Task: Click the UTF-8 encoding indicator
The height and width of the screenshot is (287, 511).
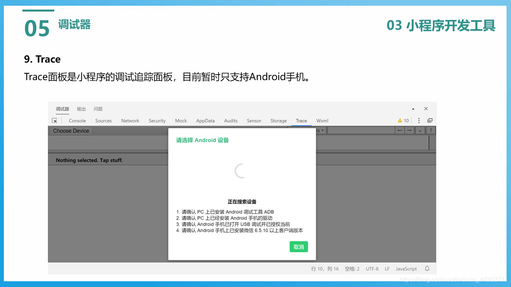Action: pyautogui.click(x=372, y=269)
